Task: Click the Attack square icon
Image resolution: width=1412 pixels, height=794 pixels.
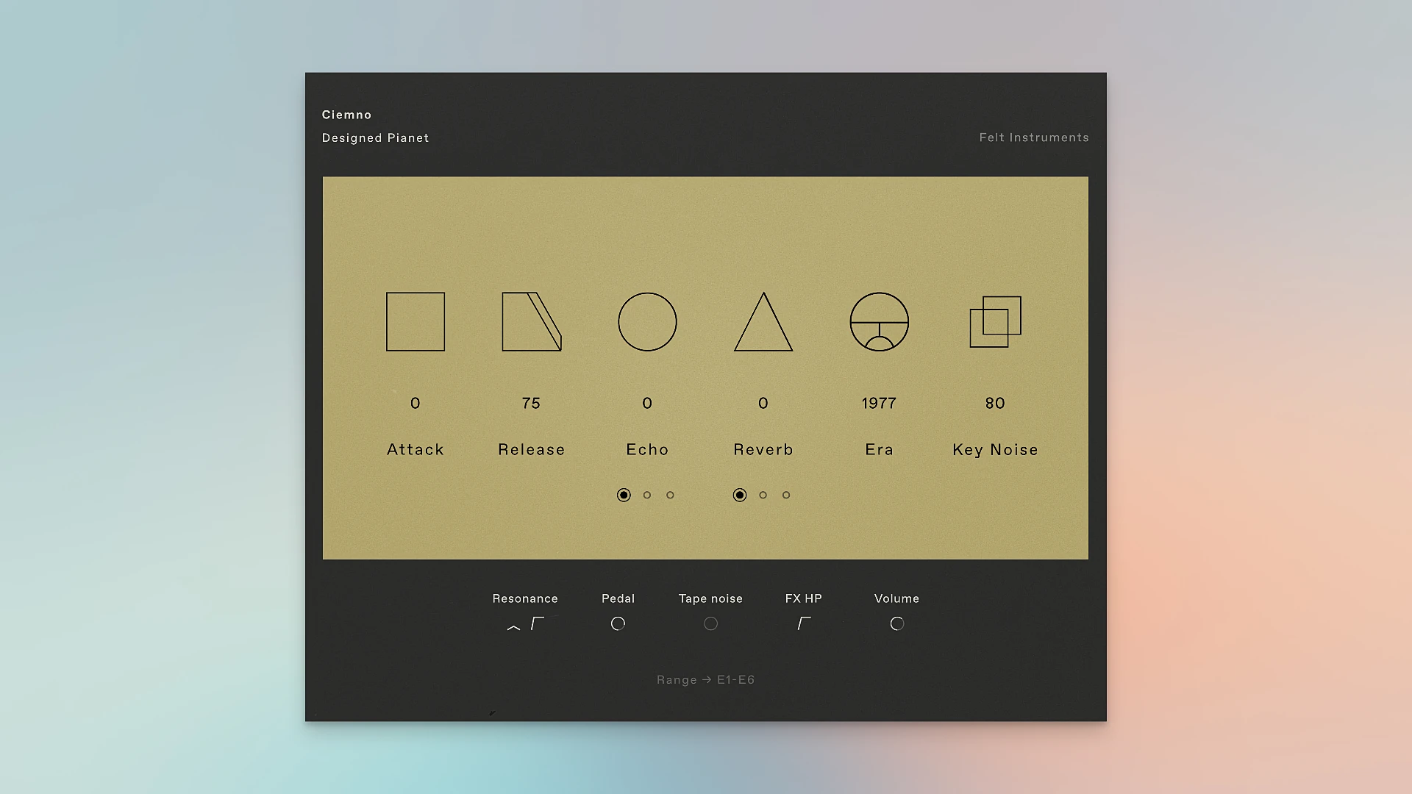Action: (x=416, y=322)
